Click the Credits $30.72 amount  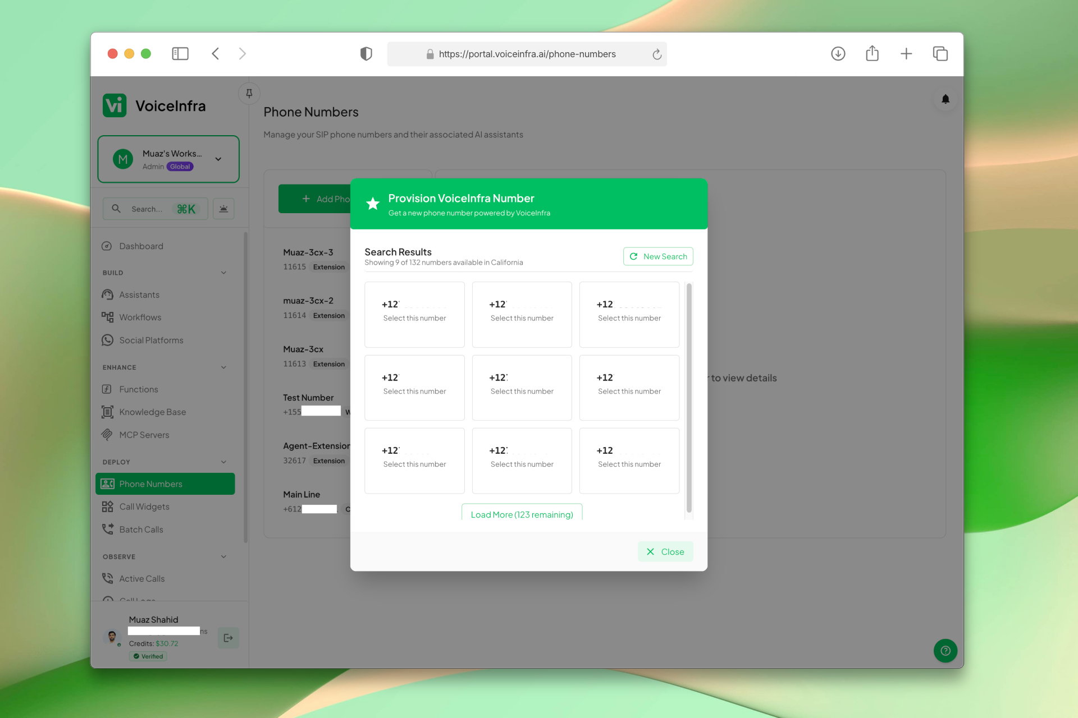coord(167,643)
